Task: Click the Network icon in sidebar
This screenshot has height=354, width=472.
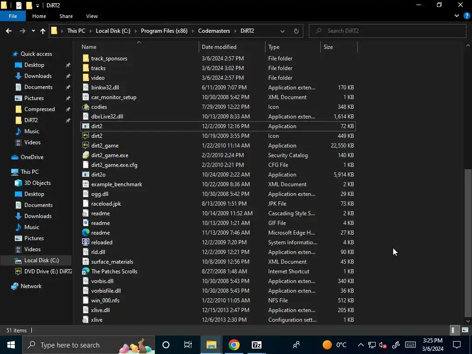Action: (x=15, y=286)
